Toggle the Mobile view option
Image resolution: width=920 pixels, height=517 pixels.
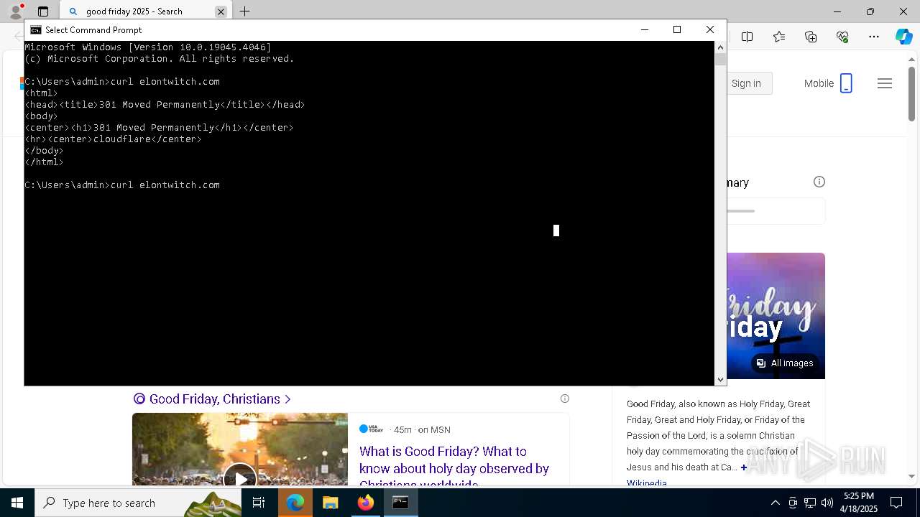[x=828, y=83]
